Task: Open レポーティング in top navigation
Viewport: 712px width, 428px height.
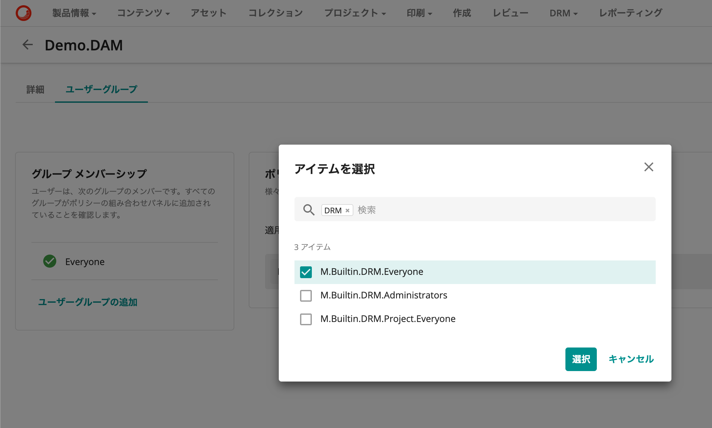Action: coord(631,13)
